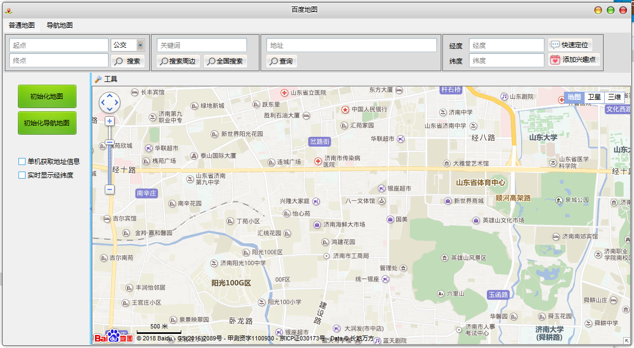This screenshot has width=634, height=348.
Task: Click the 八一文体馆 venue icon
Action: point(382,201)
